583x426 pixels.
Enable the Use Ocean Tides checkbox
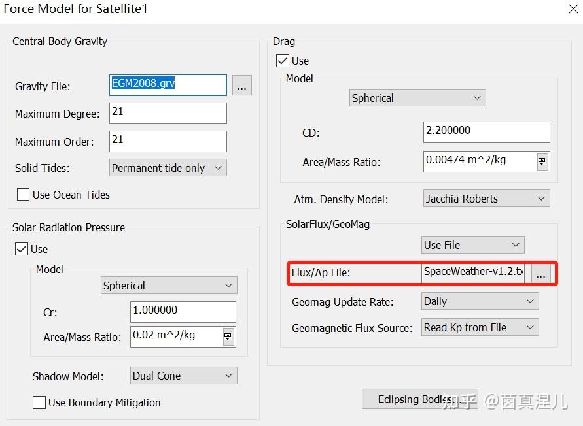[24, 195]
